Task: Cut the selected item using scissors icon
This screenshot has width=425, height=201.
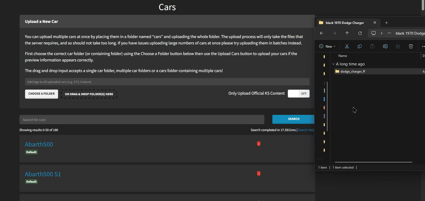Action: coord(347,46)
